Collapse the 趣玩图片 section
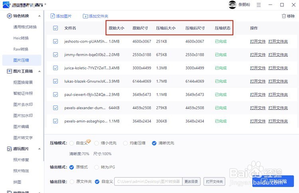The height and width of the screenshot is (193, 299). point(39,149)
